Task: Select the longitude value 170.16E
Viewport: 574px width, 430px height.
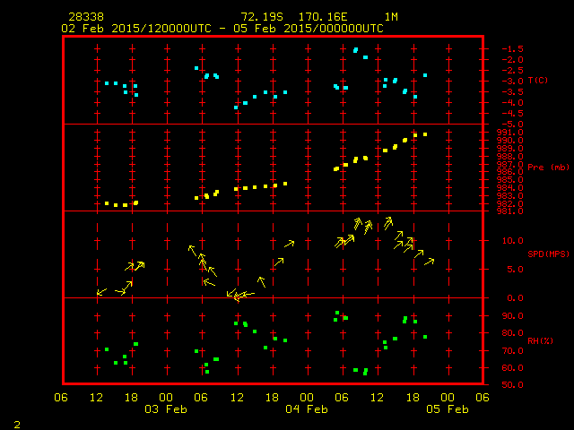Action: click(x=332, y=17)
